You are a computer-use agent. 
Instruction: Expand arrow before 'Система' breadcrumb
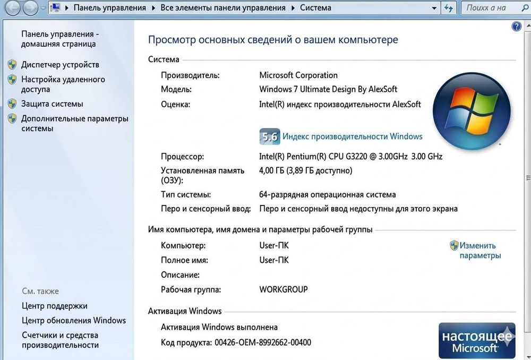[x=293, y=8]
